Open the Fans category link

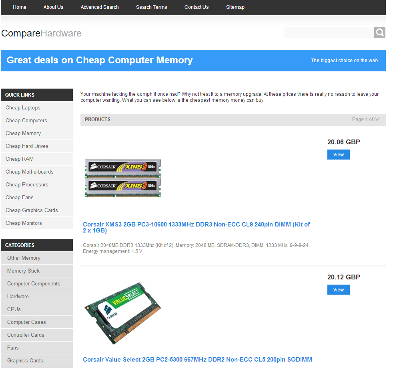pos(37,348)
